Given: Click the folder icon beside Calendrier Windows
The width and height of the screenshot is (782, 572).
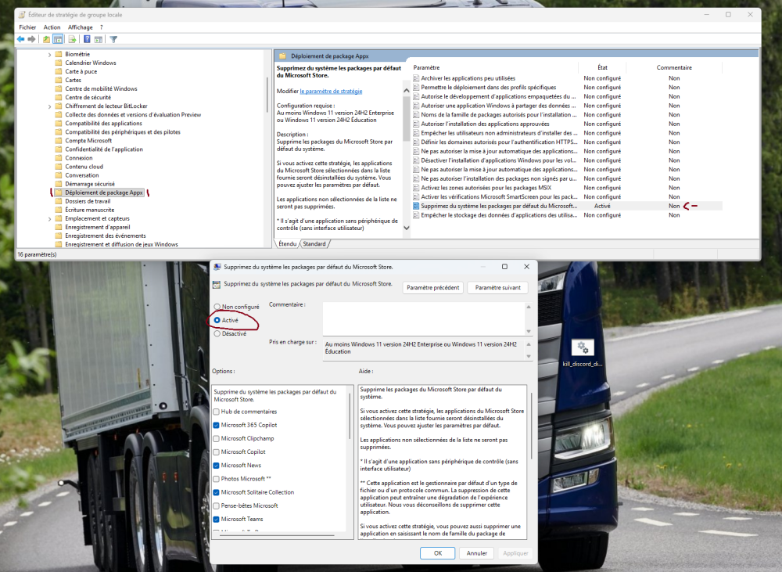Looking at the screenshot, I should 59,63.
